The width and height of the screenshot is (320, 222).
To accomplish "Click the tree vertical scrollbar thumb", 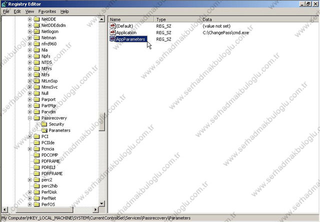I will (101, 121).
